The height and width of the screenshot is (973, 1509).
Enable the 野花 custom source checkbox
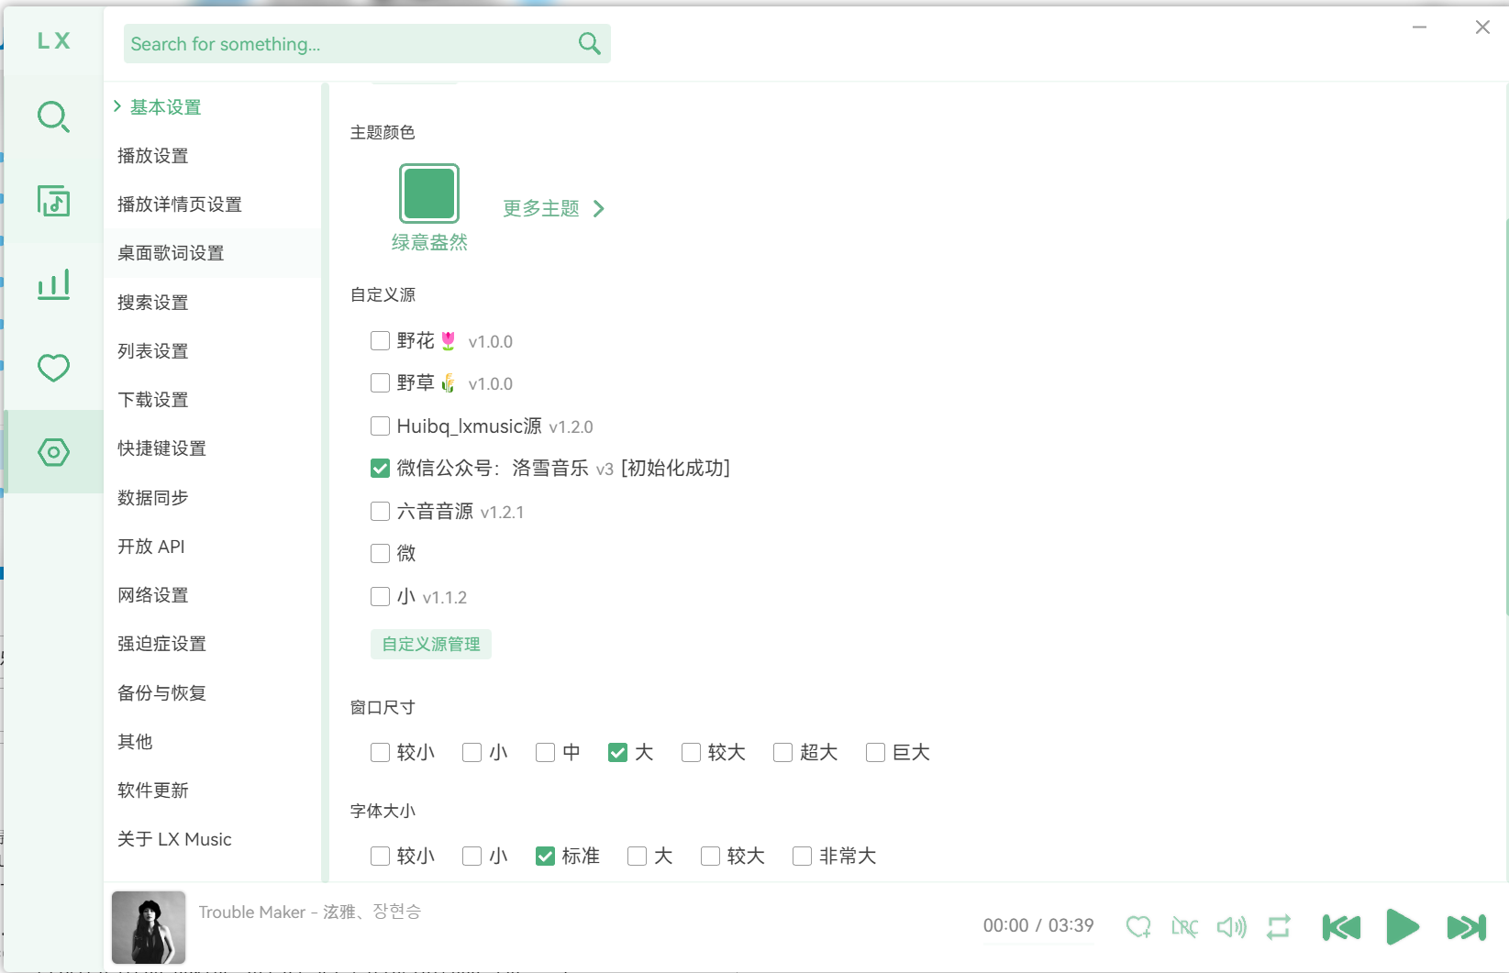tap(380, 341)
